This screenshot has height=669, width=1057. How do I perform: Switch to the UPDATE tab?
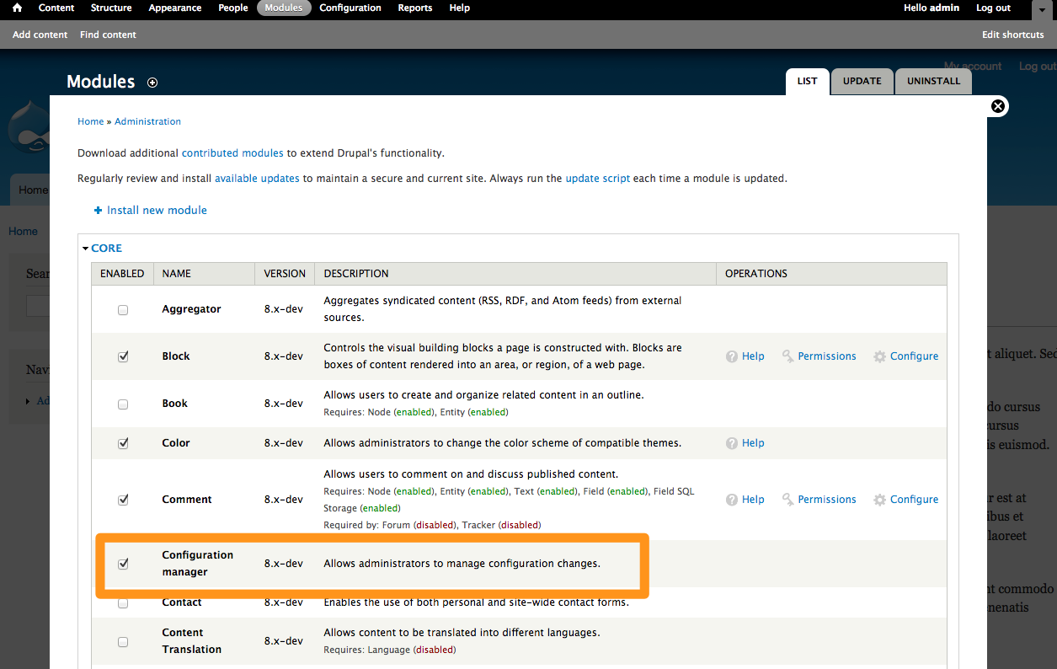coord(862,82)
